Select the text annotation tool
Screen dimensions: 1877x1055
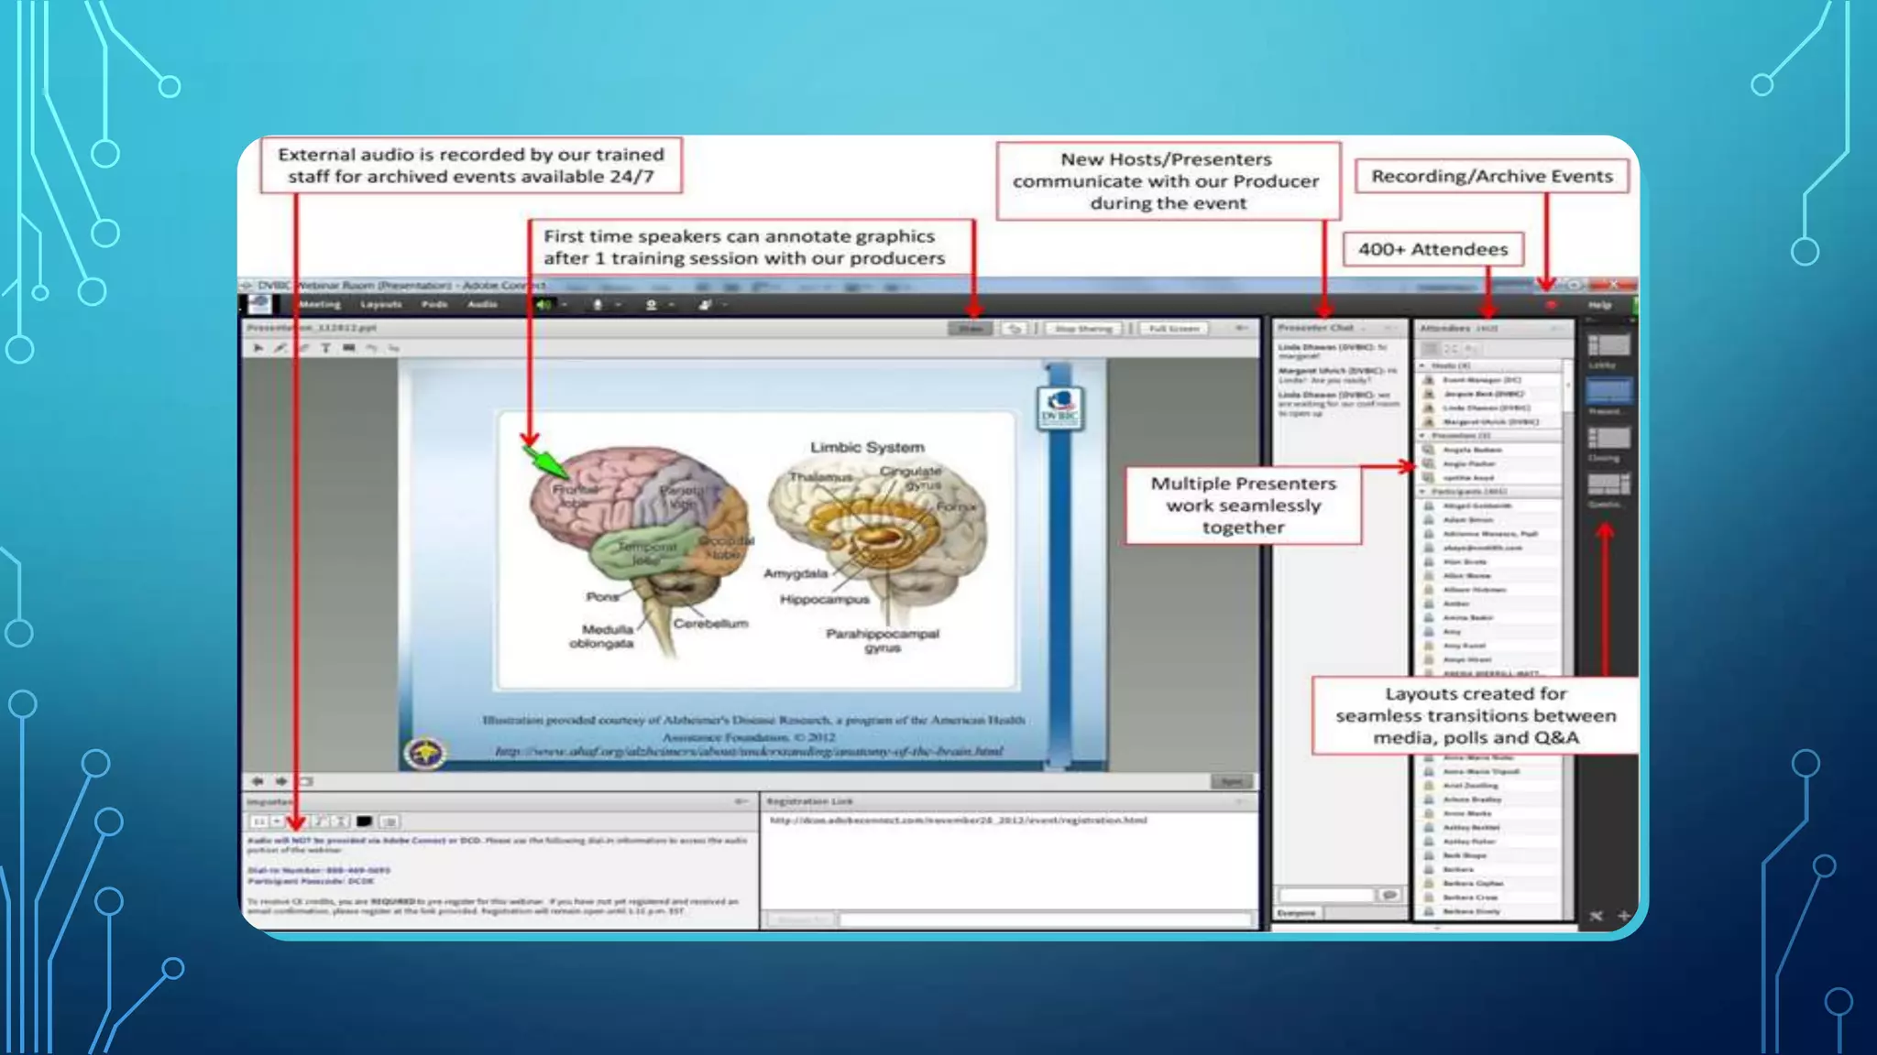(325, 348)
